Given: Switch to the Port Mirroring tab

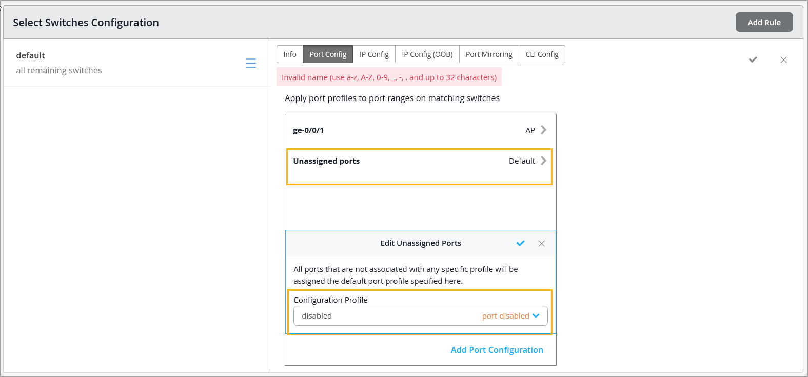Looking at the screenshot, I should pos(489,54).
